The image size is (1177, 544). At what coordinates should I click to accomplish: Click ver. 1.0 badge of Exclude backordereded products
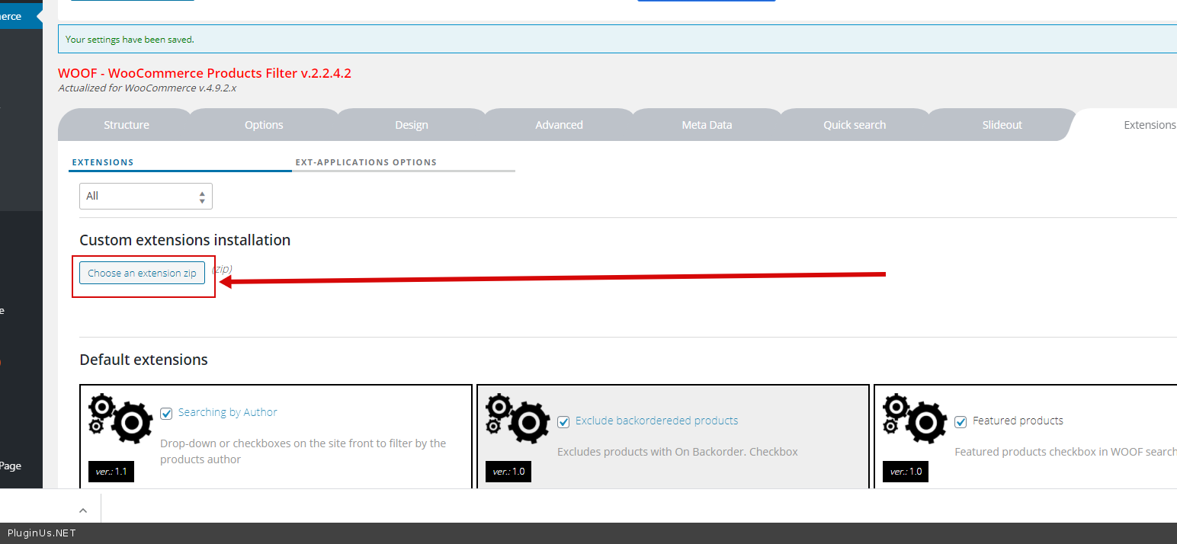[x=508, y=472]
